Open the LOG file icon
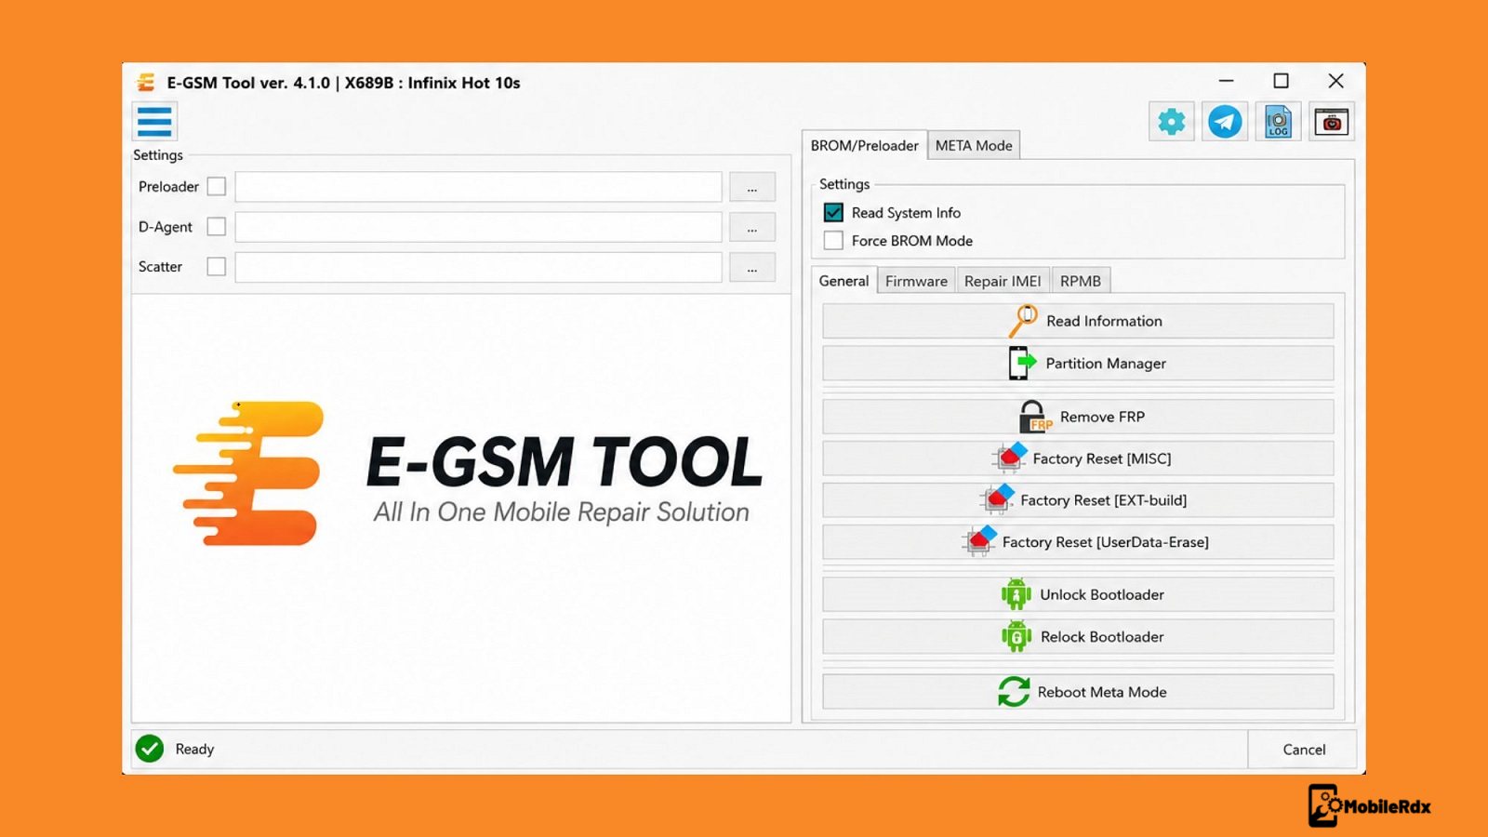 (1278, 122)
